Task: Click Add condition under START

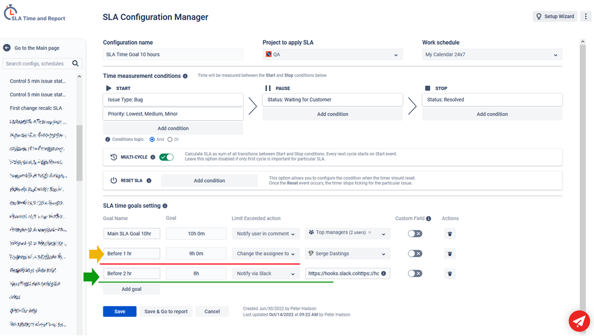Action: point(173,128)
